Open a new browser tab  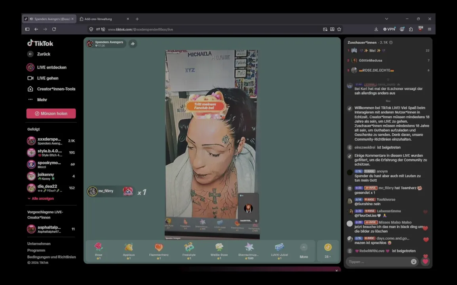137,19
